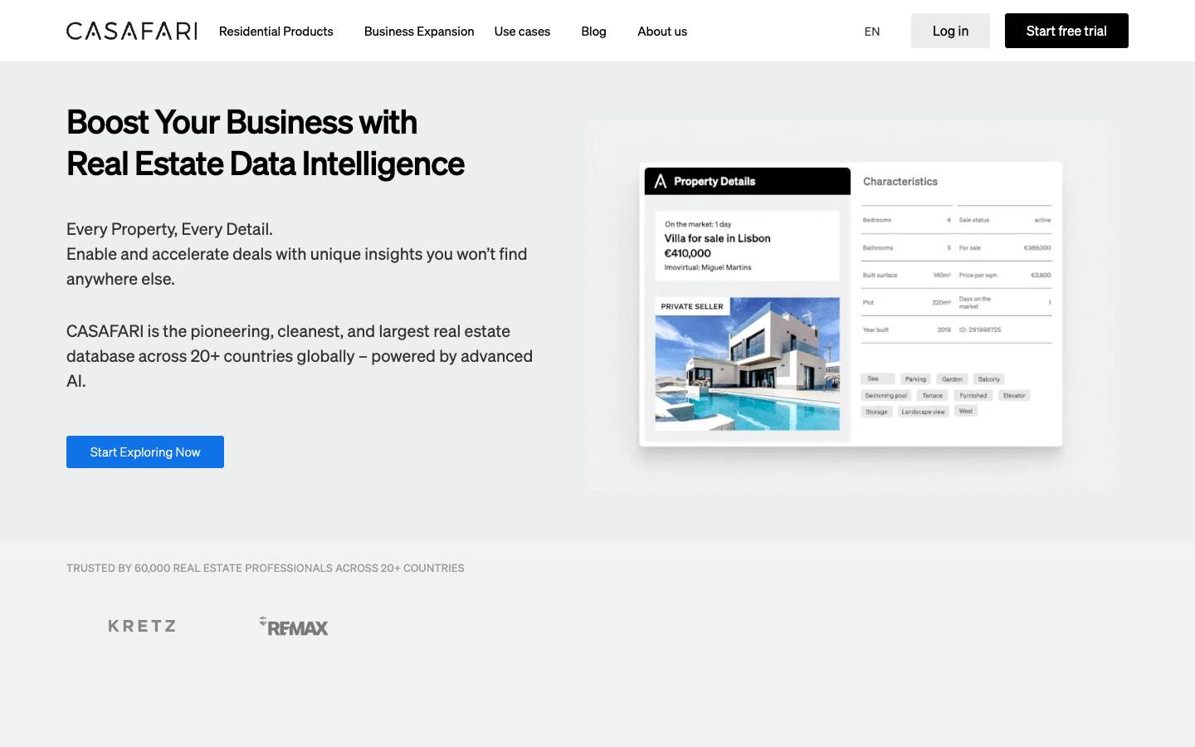Click the West tag

(966, 411)
